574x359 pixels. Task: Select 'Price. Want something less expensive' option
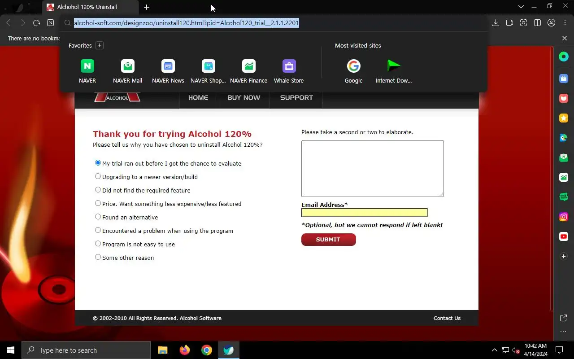98,203
